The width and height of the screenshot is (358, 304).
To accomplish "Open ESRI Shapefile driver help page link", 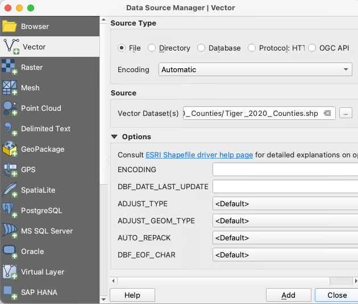I will point(199,155).
